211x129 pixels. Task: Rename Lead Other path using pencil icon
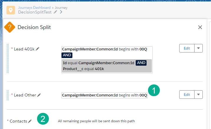(39, 95)
